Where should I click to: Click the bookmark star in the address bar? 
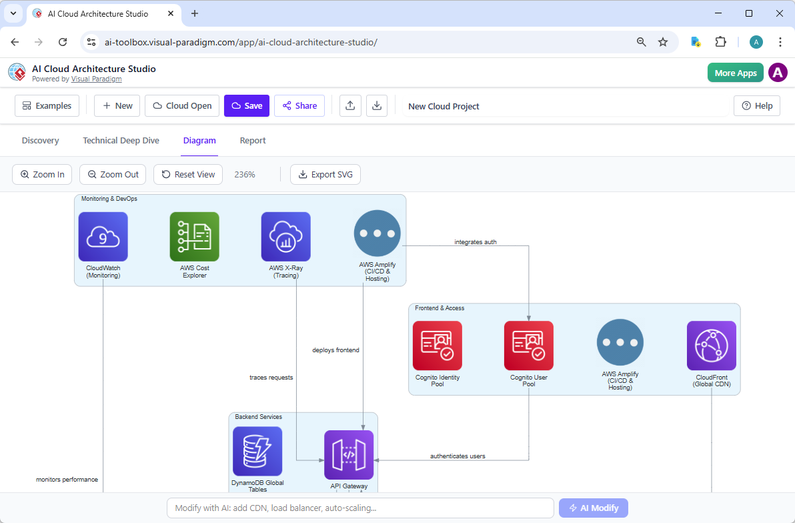(663, 41)
